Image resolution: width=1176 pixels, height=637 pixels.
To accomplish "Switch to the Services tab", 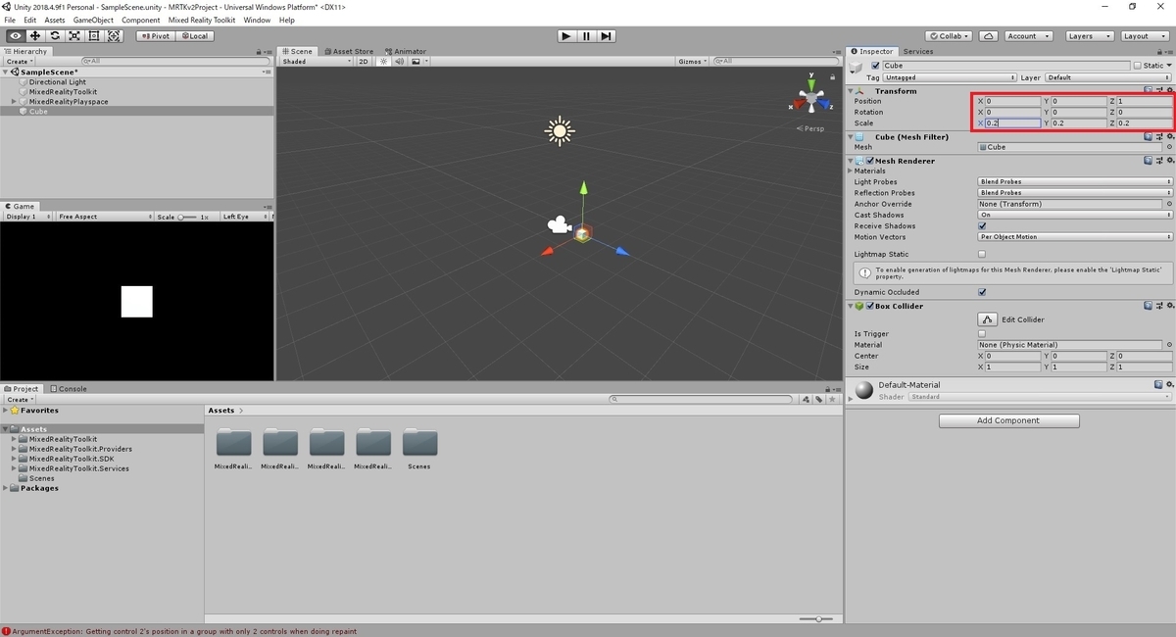I will [918, 51].
